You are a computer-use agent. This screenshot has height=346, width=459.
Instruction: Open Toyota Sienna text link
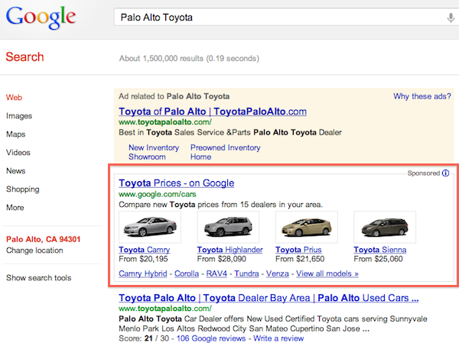point(379,250)
